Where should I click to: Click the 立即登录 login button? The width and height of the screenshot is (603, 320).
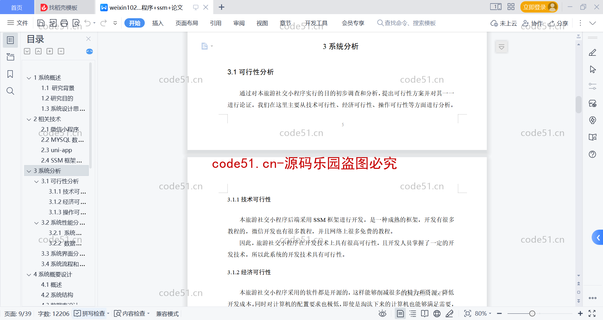click(x=539, y=7)
